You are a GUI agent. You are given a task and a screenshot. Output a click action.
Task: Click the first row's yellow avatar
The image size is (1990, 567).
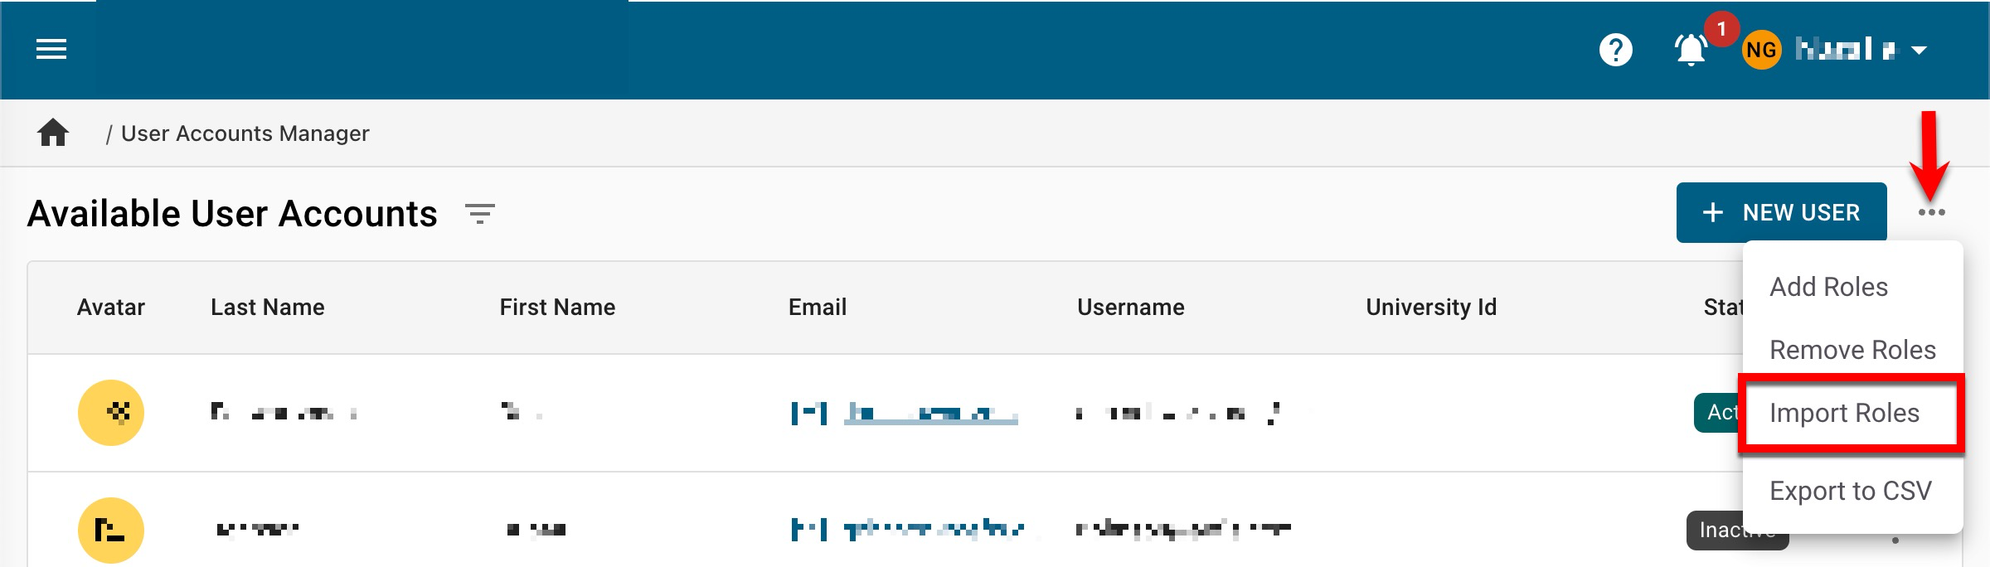tap(111, 412)
